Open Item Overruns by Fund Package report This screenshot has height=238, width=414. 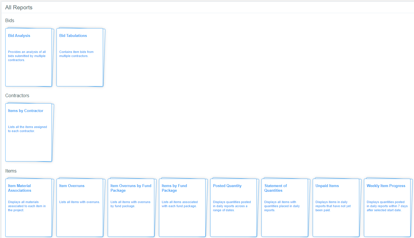[x=131, y=188]
